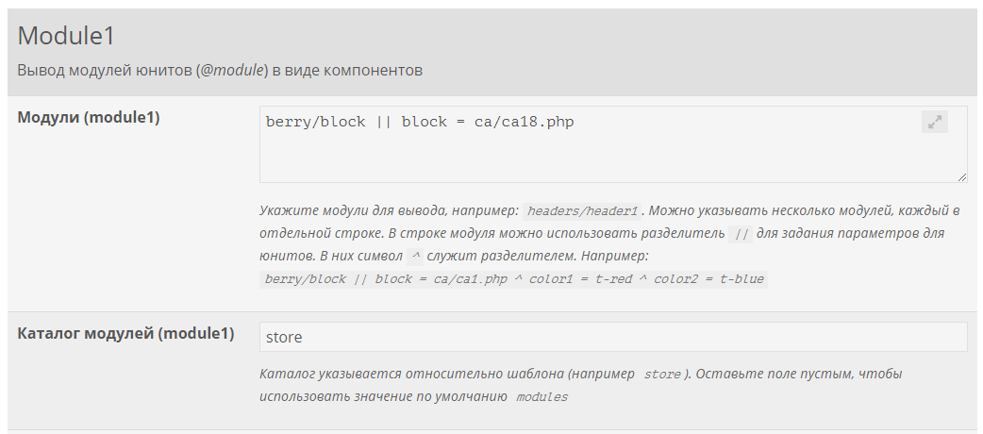Place cursor on berry/block in the textarea
983x434 pixels.
[306, 122]
